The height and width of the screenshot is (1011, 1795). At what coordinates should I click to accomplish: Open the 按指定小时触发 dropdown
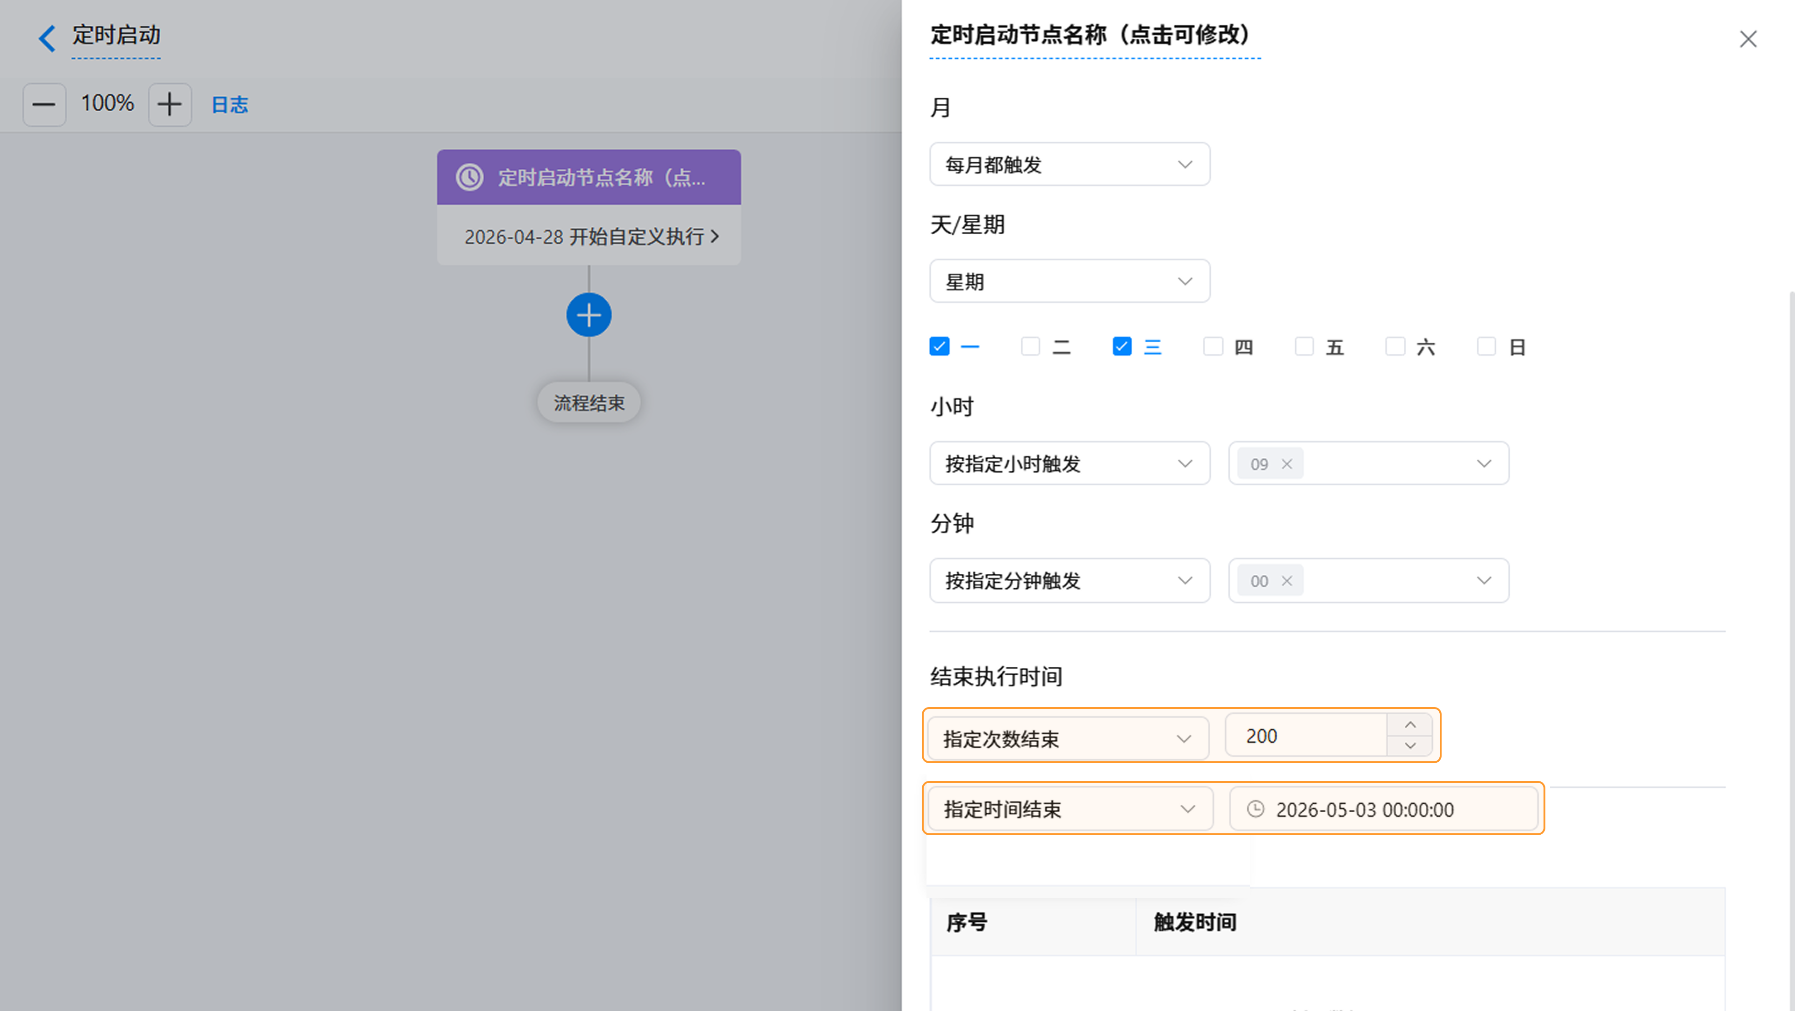(x=1070, y=464)
